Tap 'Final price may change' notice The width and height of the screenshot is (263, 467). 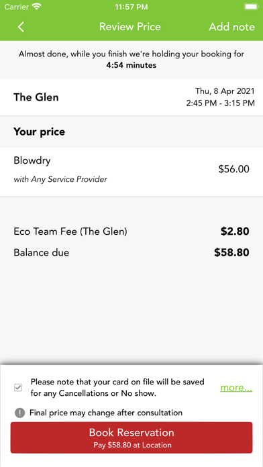(x=106, y=413)
